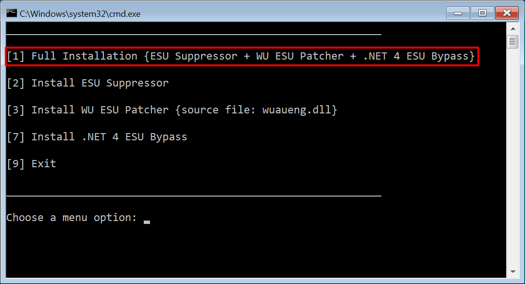Viewport: 525px width, 284px height.
Task: Grab the vertical scrollbar thumb
Action: tap(512, 42)
